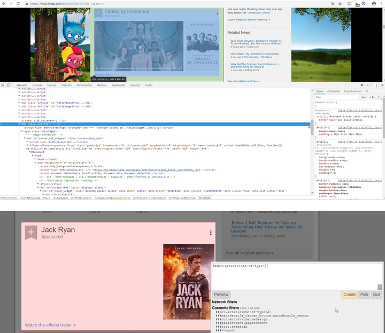
Task: Toggle the :hov element state panel
Action: coord(364,97)
